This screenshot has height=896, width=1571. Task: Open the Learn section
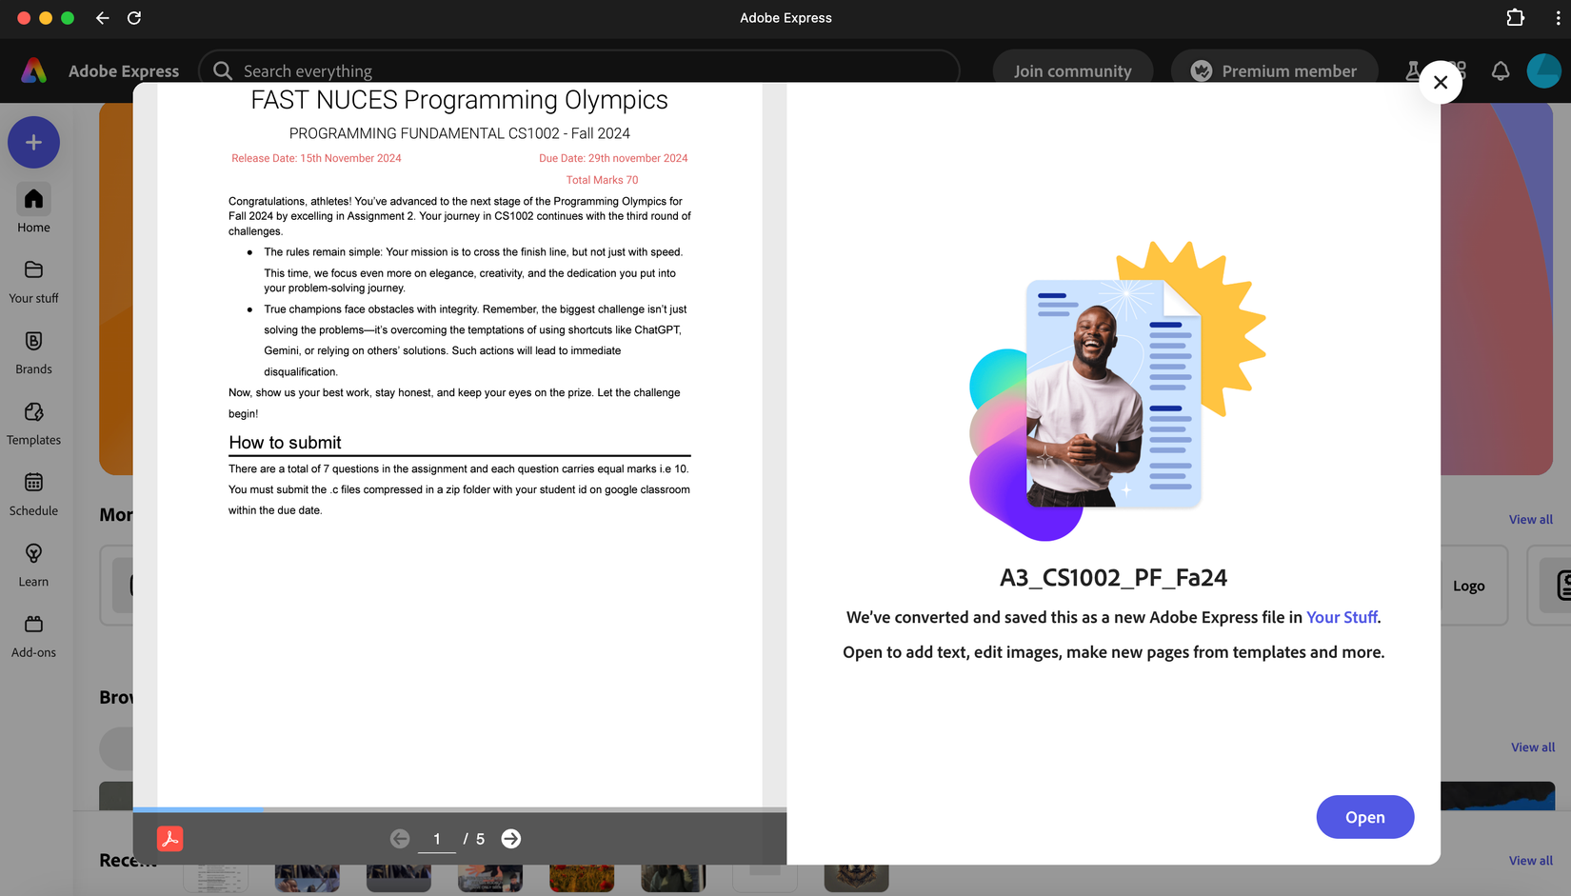tap(33, 564)
